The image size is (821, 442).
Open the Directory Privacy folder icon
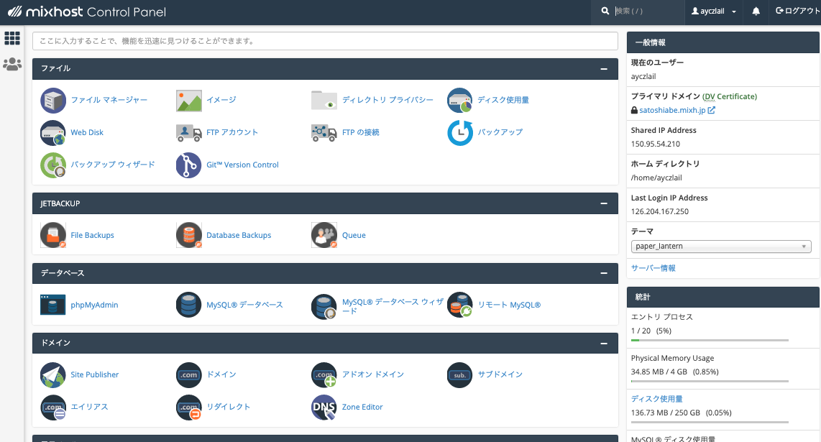(x=324, y=101)
